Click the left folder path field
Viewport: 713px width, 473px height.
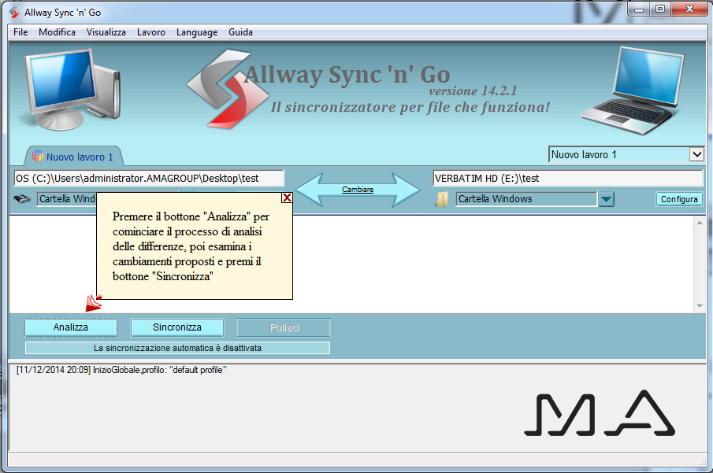(149, 178)
